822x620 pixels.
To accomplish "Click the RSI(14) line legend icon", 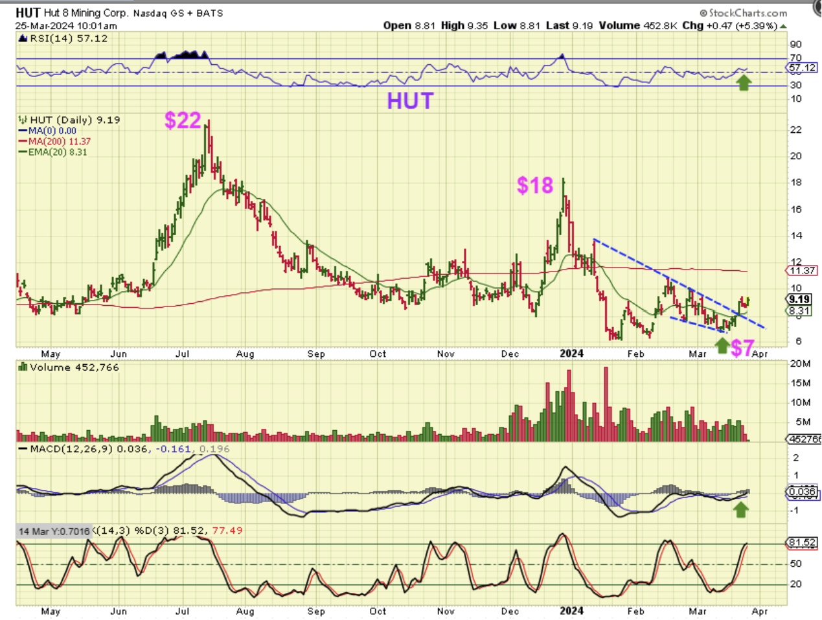I will [23, 39].
